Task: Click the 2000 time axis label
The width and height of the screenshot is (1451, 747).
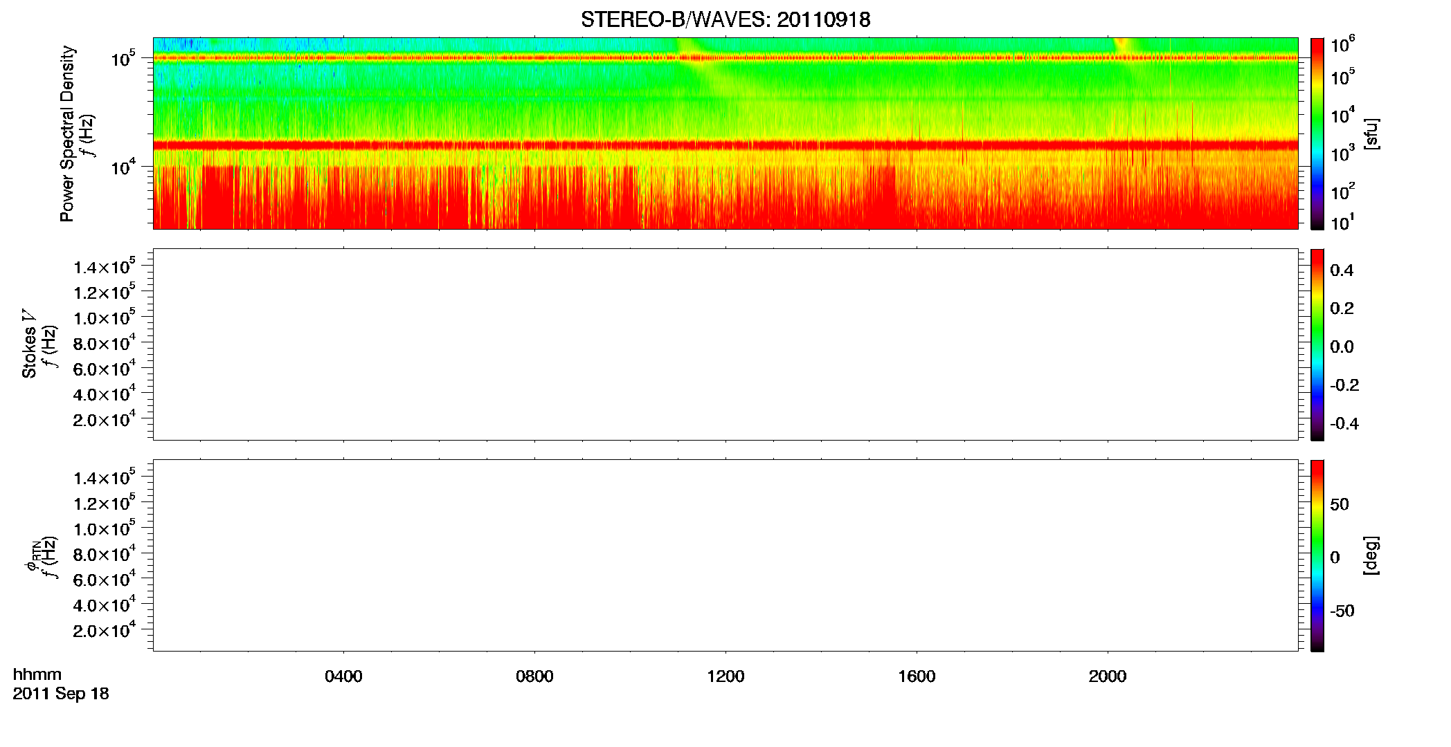Action: (x=1108, y=676)
